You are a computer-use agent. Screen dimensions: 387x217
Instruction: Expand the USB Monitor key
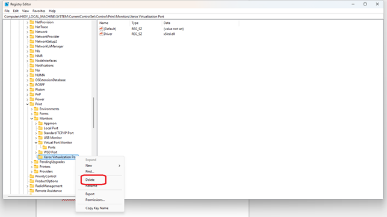[x=36, y=138]
